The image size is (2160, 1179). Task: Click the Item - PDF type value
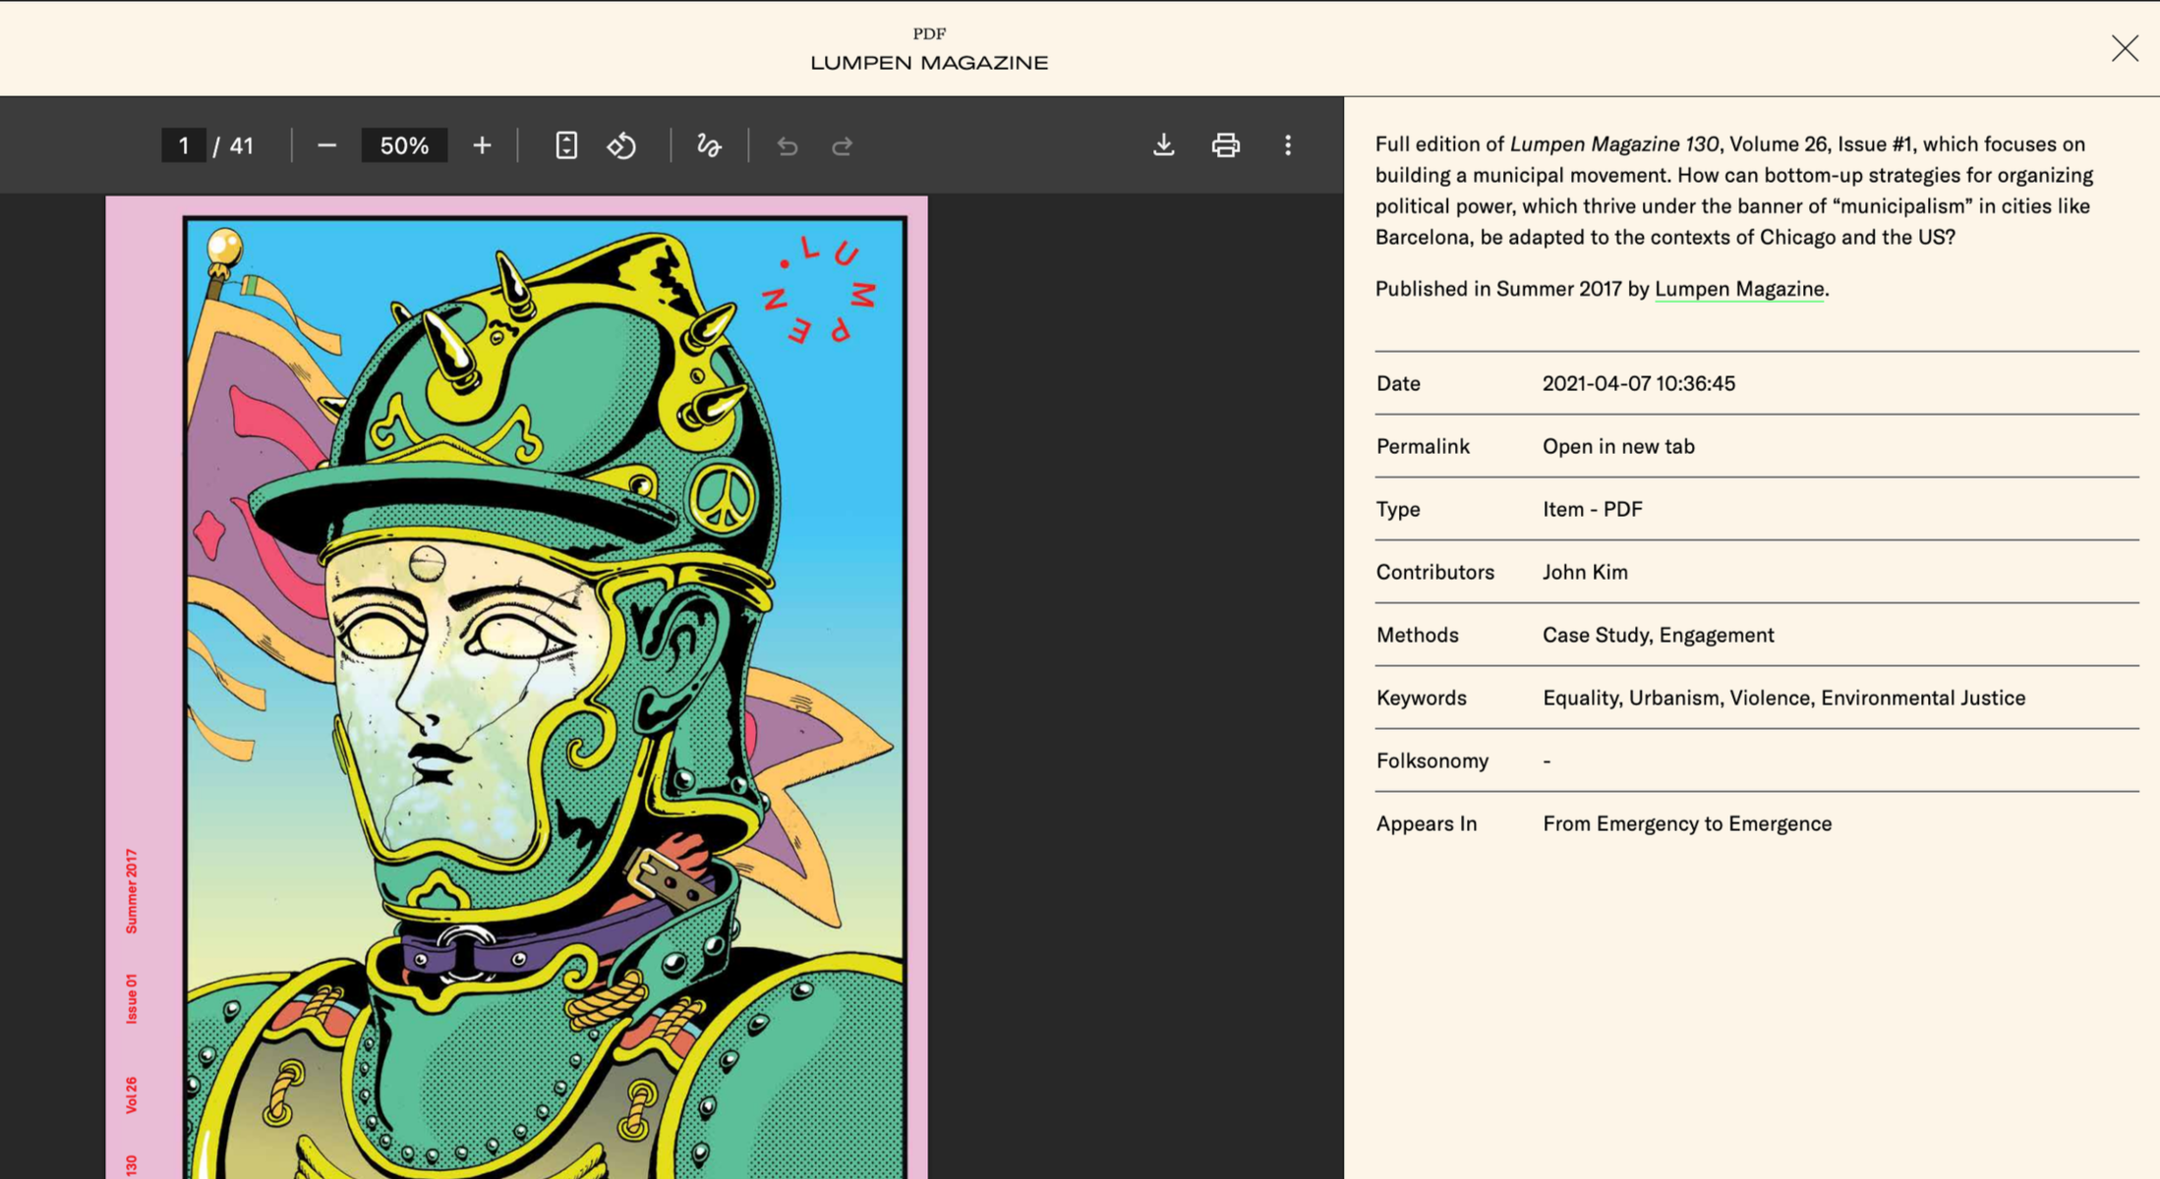(1593, 509)
